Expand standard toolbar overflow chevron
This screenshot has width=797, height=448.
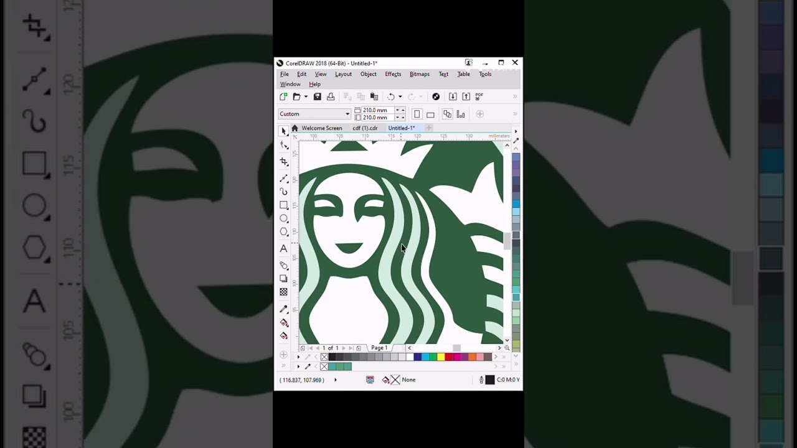tap(515, 96)
